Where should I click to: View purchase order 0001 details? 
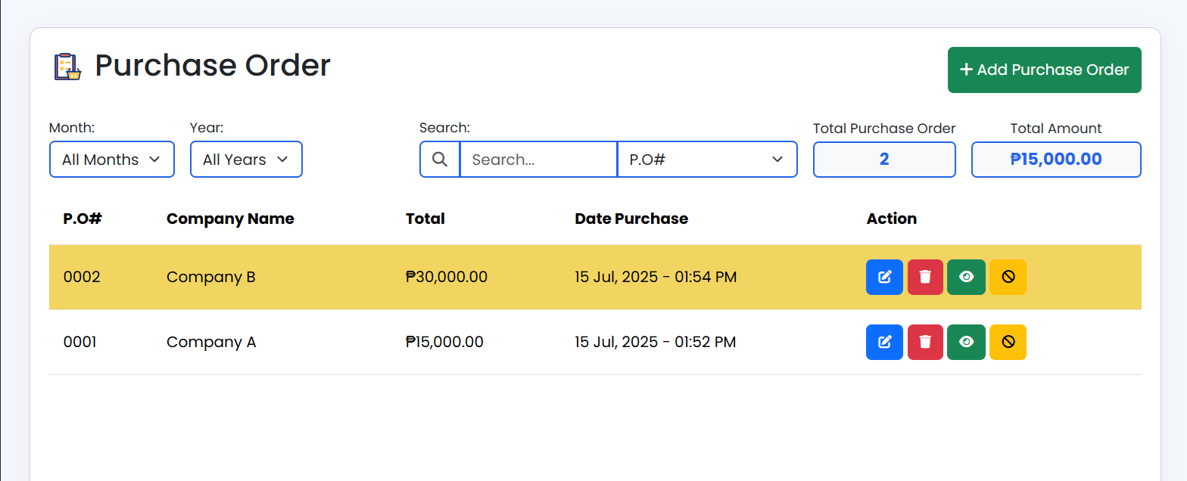click(966, 342)
